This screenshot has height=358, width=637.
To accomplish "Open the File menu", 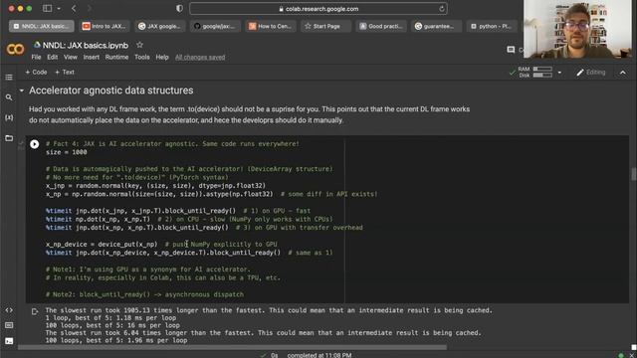I will pos(36,58).
